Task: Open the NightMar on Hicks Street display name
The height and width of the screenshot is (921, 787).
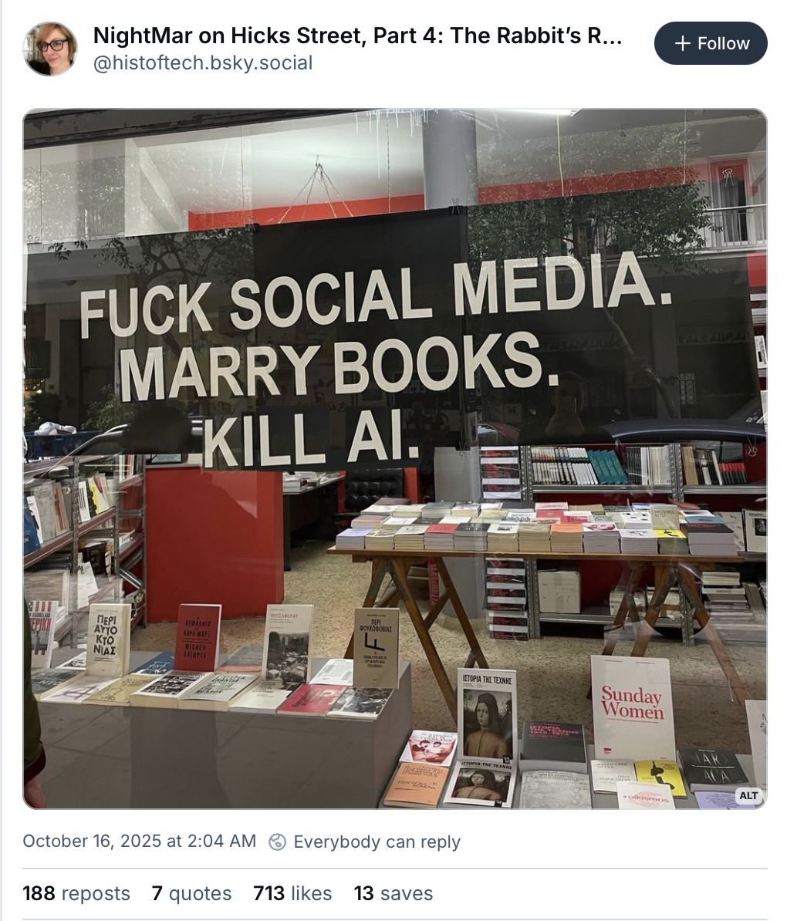Action: coord(357,35)
